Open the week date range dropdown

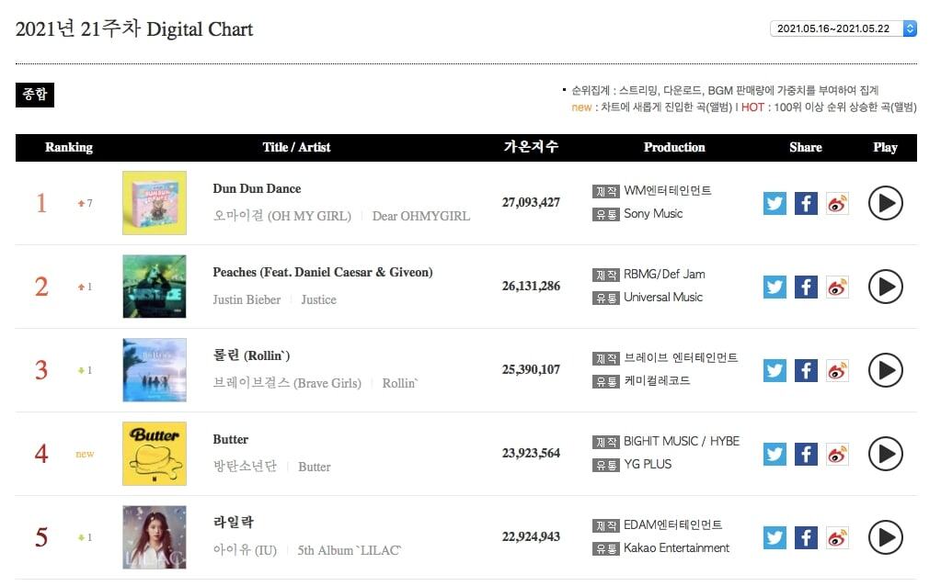coord(843,28)
